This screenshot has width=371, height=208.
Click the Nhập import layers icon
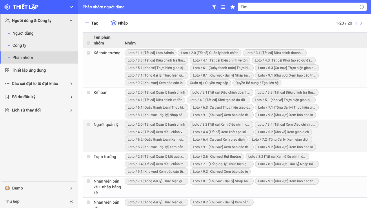pos(114,23)
